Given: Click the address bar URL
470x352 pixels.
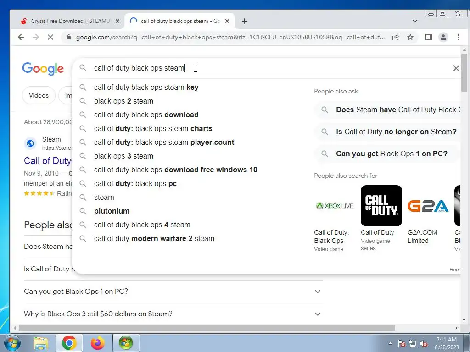Looking at the screenshot, I should (x=230, y=37).
